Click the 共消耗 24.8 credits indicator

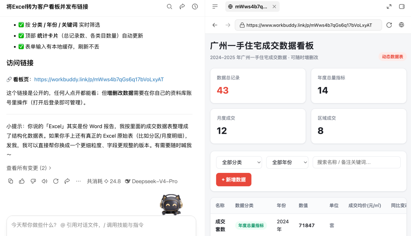click(x=104, y=181)
